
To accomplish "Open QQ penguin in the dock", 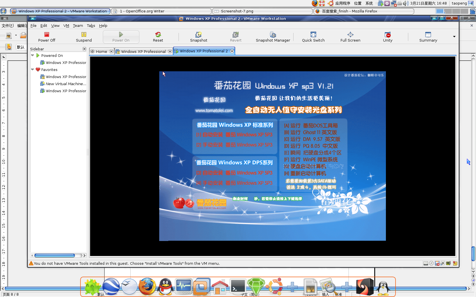I will click(165, 286).
